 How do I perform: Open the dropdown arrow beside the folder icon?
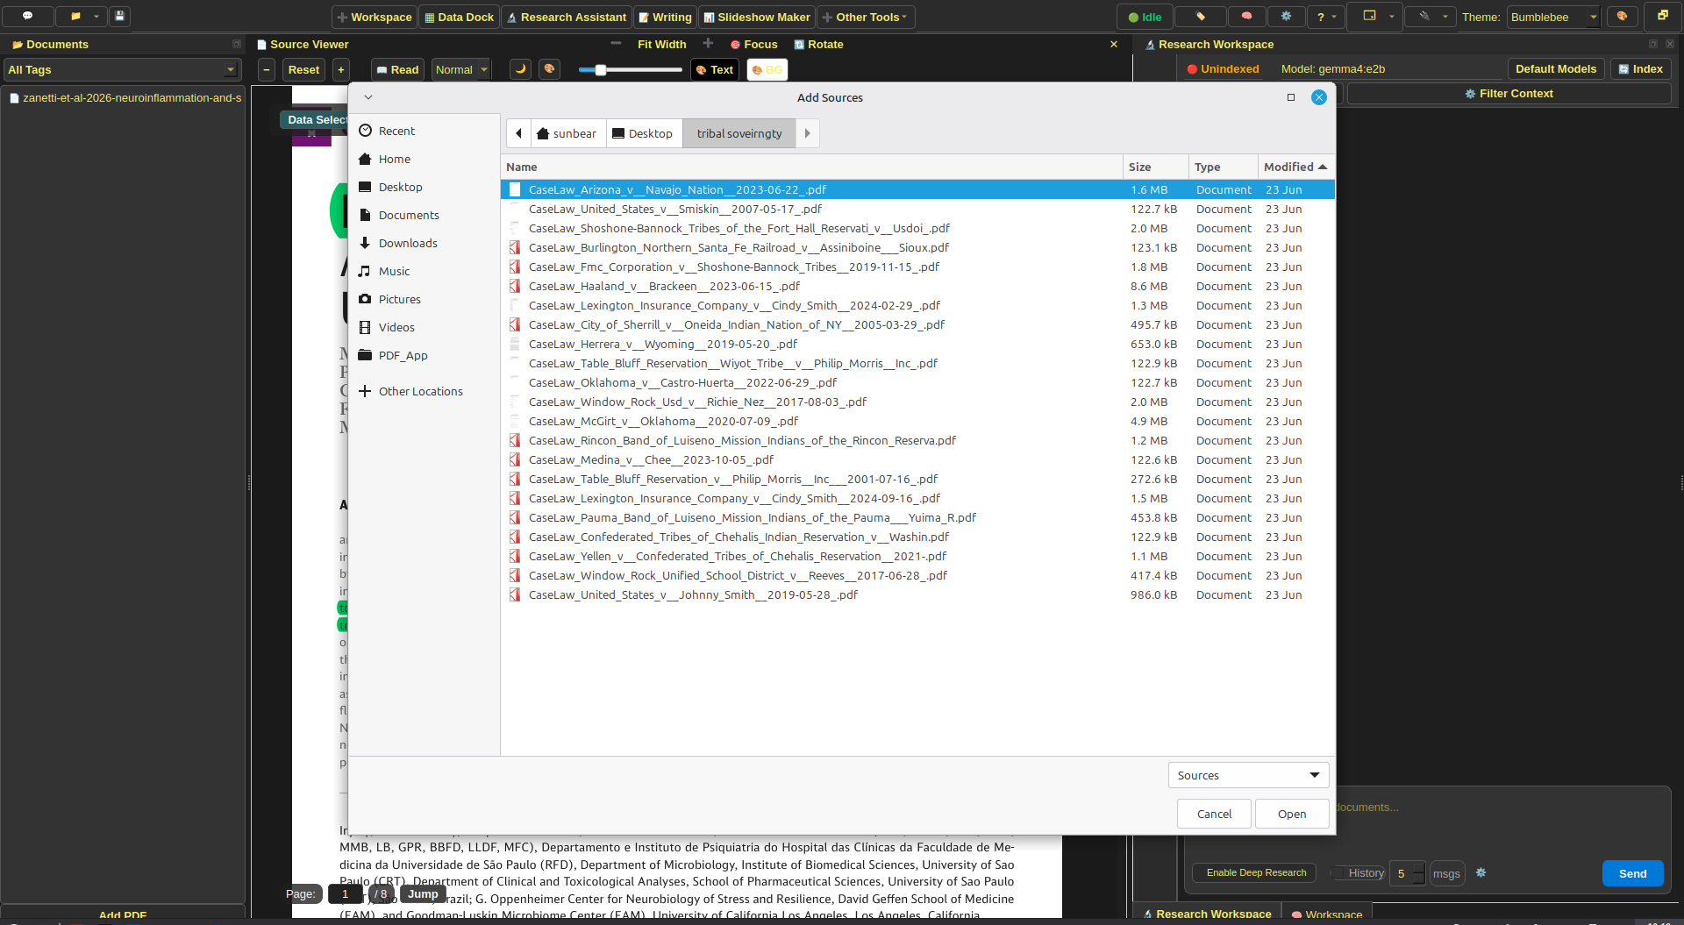96,16
